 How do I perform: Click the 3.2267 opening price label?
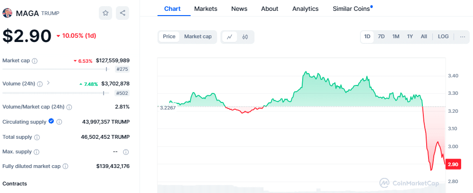[x=167, y=108]
